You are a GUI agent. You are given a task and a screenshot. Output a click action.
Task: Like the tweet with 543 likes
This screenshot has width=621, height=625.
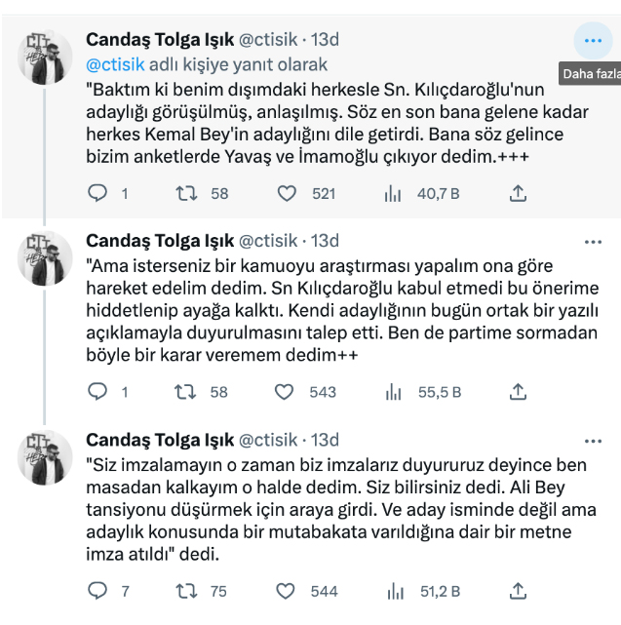[x=285, y=392]
